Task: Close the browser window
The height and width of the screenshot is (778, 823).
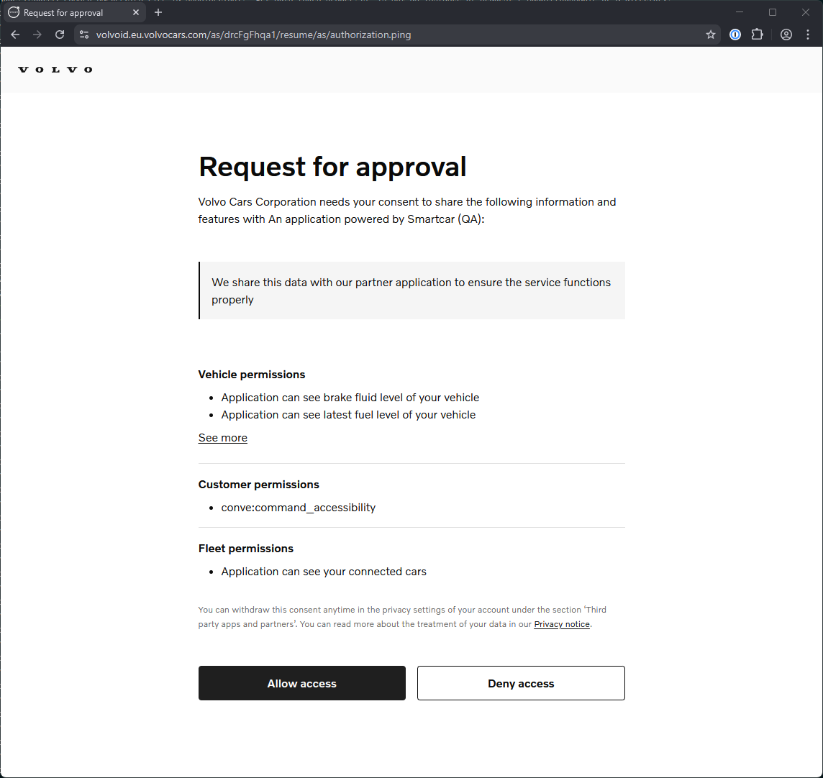Action: click(x=806, y=12)
